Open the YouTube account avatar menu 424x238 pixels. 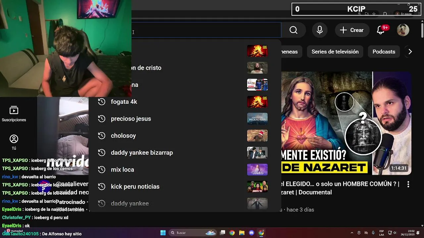pyautogui.click(x=403, y=30)
